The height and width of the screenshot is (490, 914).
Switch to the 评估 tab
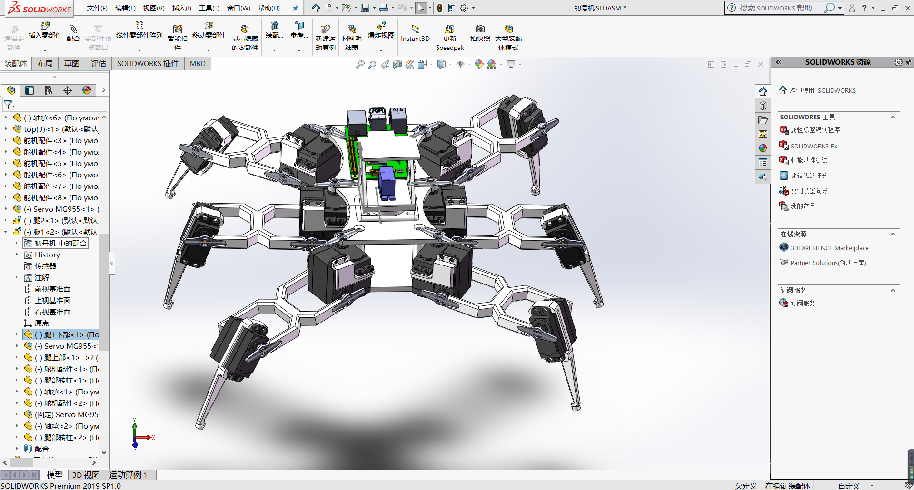tap(99, 64)
